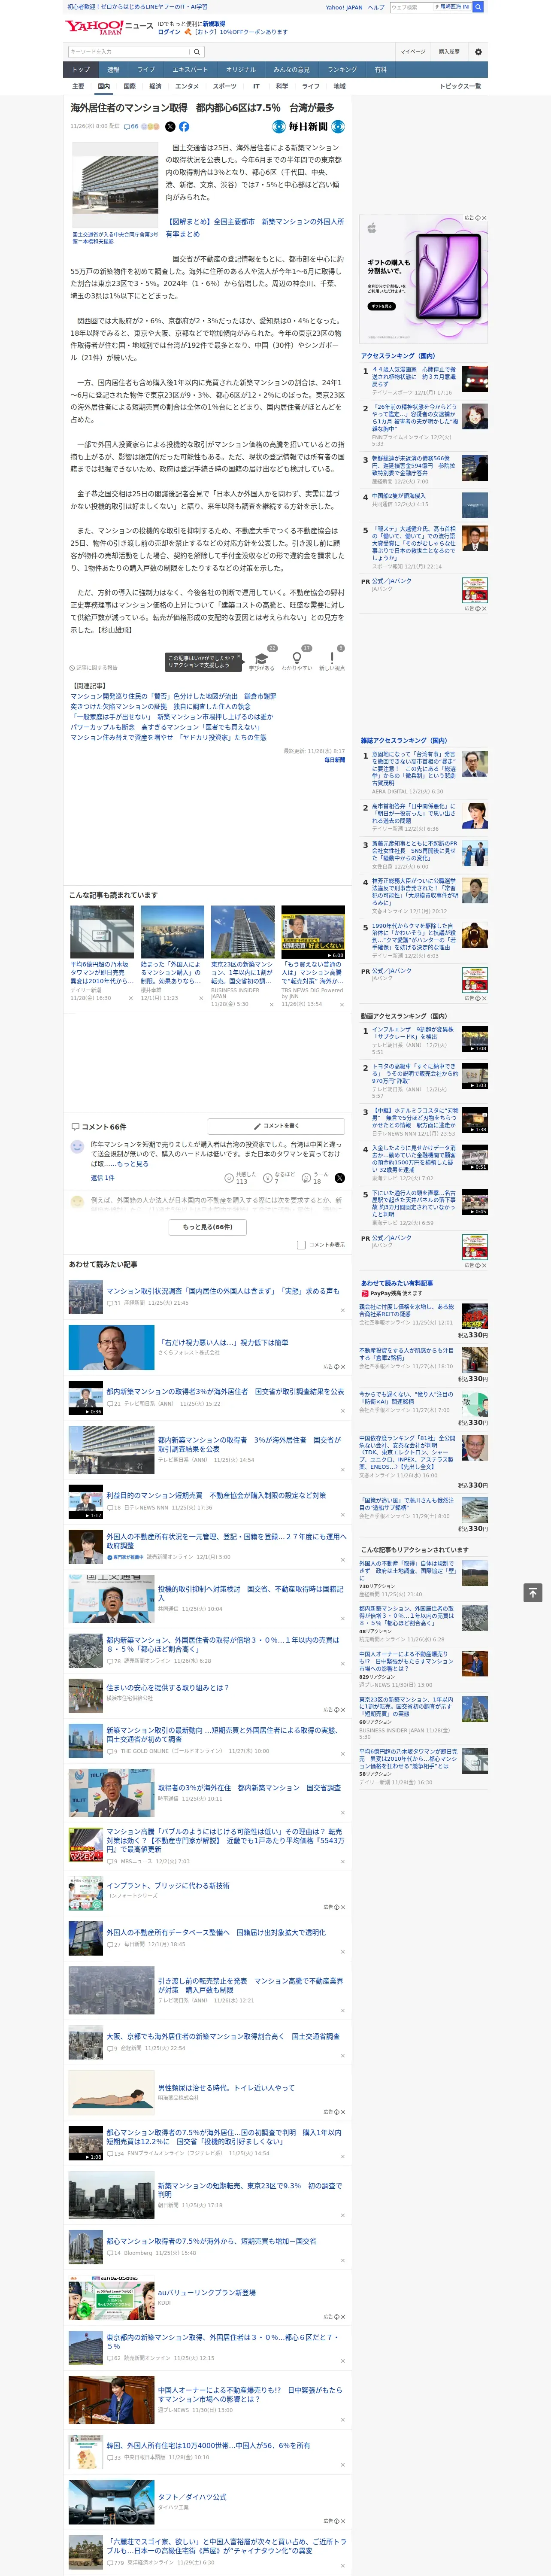Open related link マンション住み替えで資産を増やす

click(168, 738)
